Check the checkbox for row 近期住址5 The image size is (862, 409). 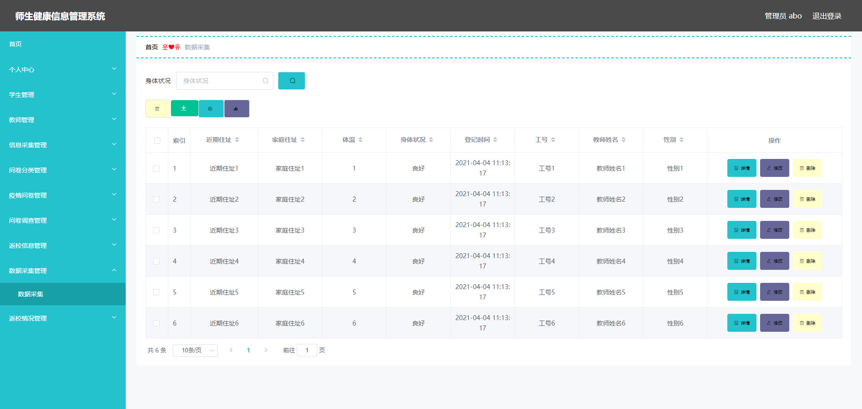[156, 292]
